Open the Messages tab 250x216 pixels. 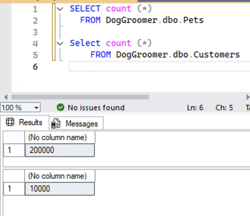tap(76, 124)
